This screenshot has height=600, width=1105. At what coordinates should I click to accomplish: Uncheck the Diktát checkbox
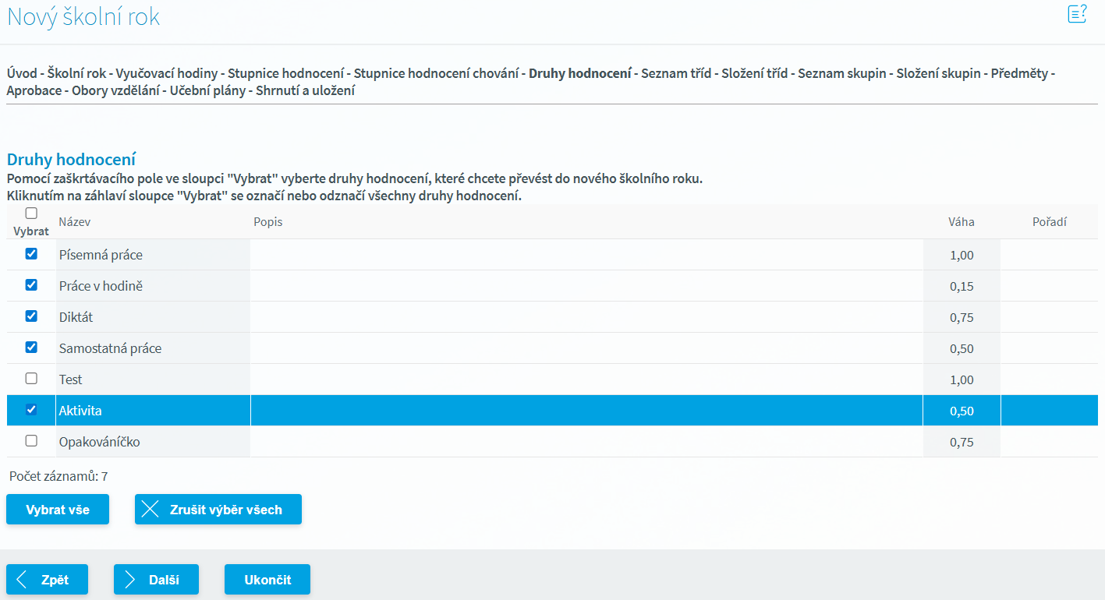[31, 316]
